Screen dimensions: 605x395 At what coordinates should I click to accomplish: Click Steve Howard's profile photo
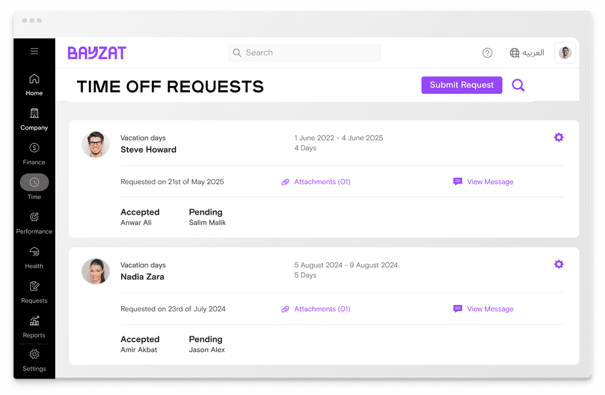(96, 144)
